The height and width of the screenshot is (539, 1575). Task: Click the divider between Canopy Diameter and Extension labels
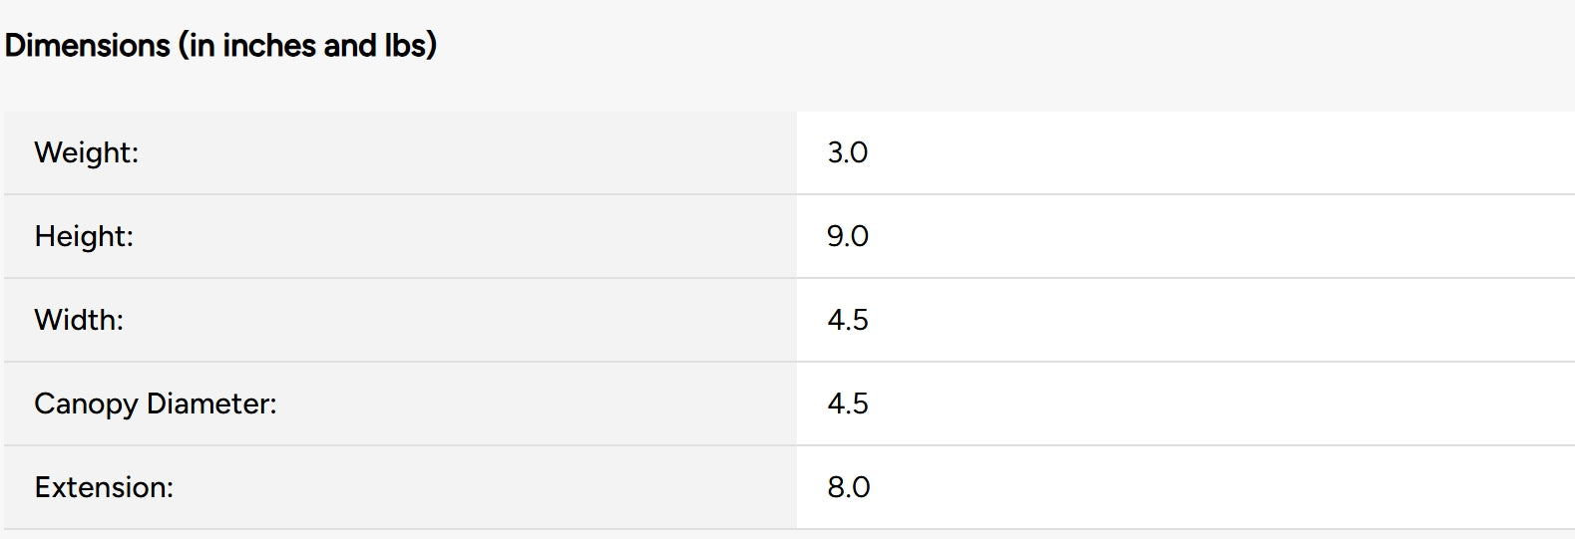pyautogui.click(x=399, y=445)
